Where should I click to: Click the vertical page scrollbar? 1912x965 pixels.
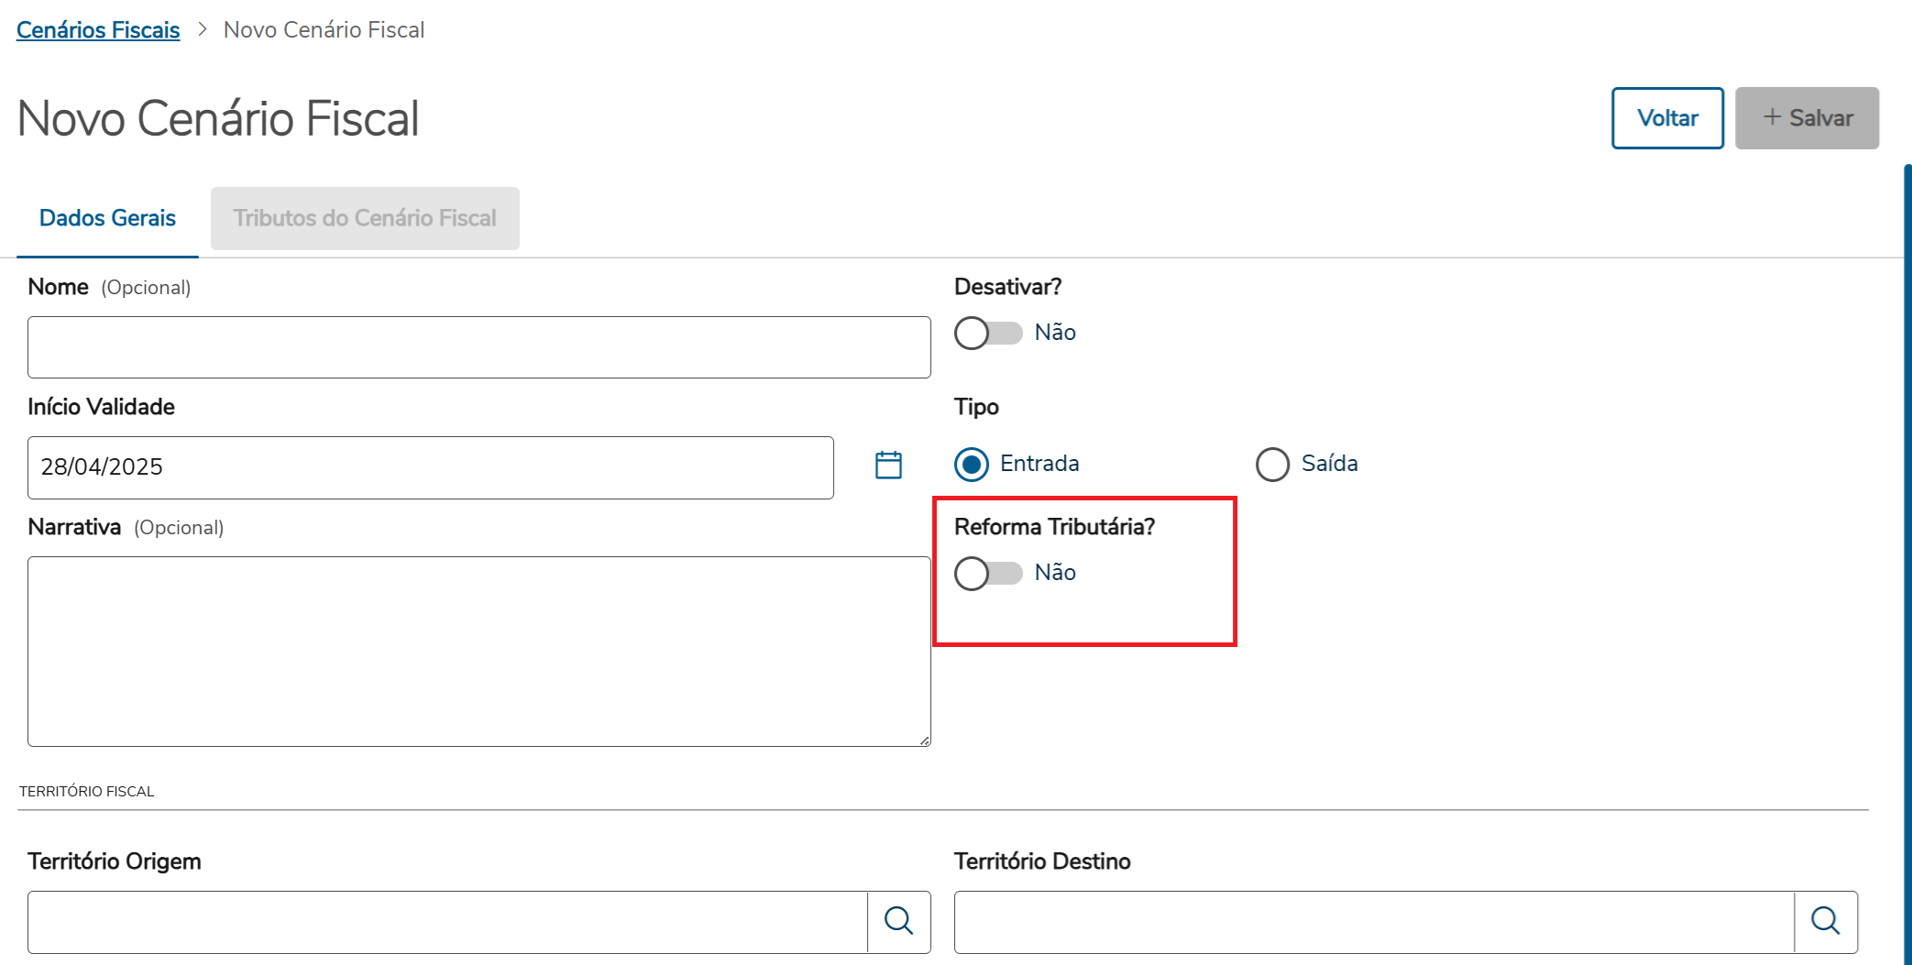pos(1907,550)
